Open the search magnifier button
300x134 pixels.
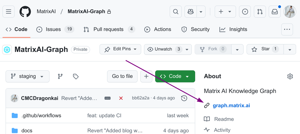pyautogui.click(x=176, y=12)
